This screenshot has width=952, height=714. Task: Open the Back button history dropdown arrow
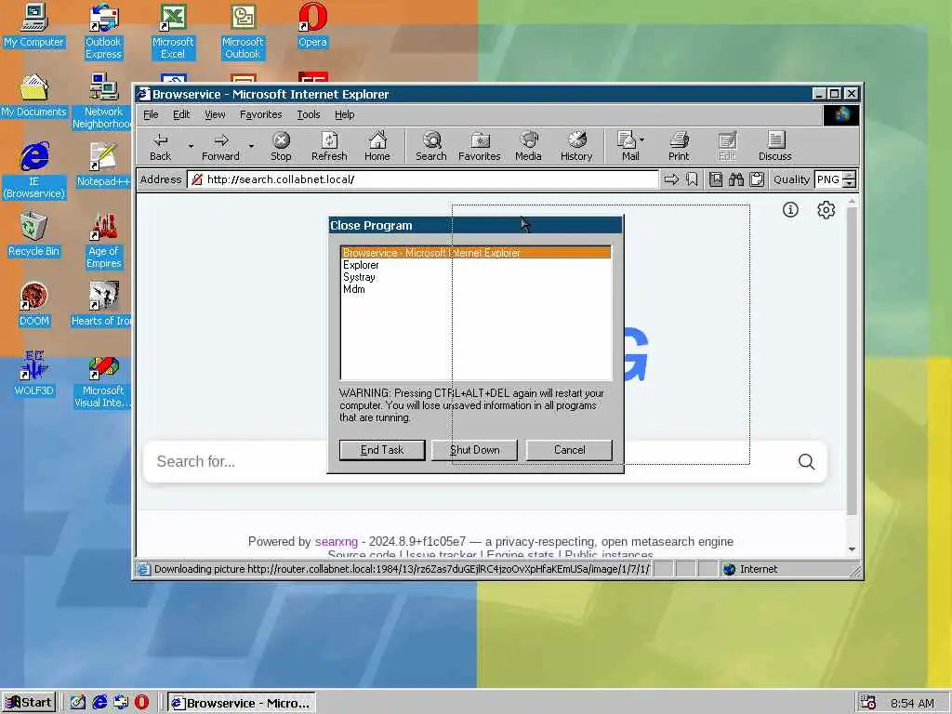pyautogui.click(x=191, y=146)
